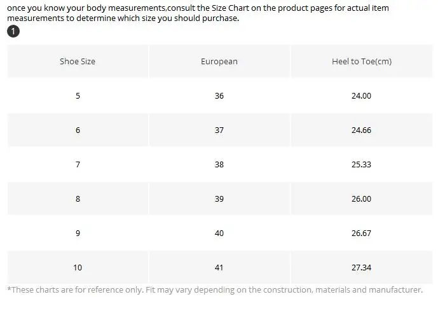Click the 24.00 heel to toe value
The height and width of the screenshot is (313, 438).
click(x=362, y=96)
